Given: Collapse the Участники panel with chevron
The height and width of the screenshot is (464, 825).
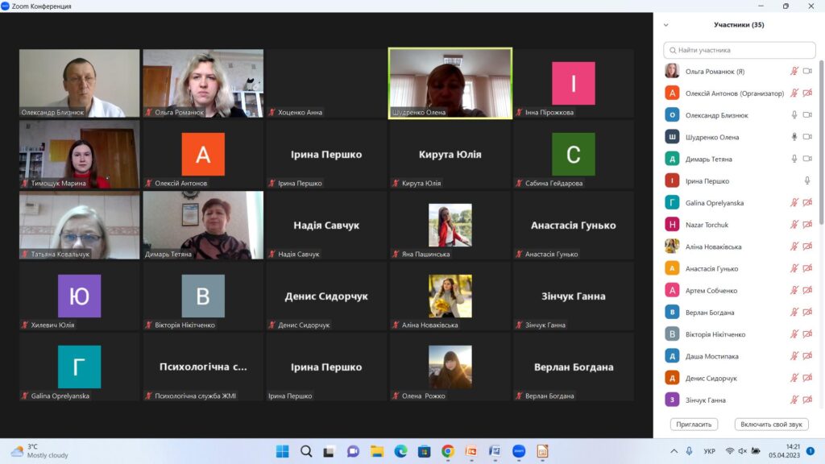Looking at the screenshot, I should pyautogui.click(x=665, y=25).
